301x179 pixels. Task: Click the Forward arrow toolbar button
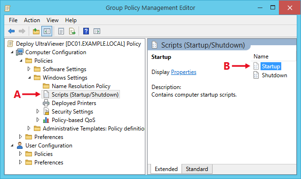tap(22, 31)
